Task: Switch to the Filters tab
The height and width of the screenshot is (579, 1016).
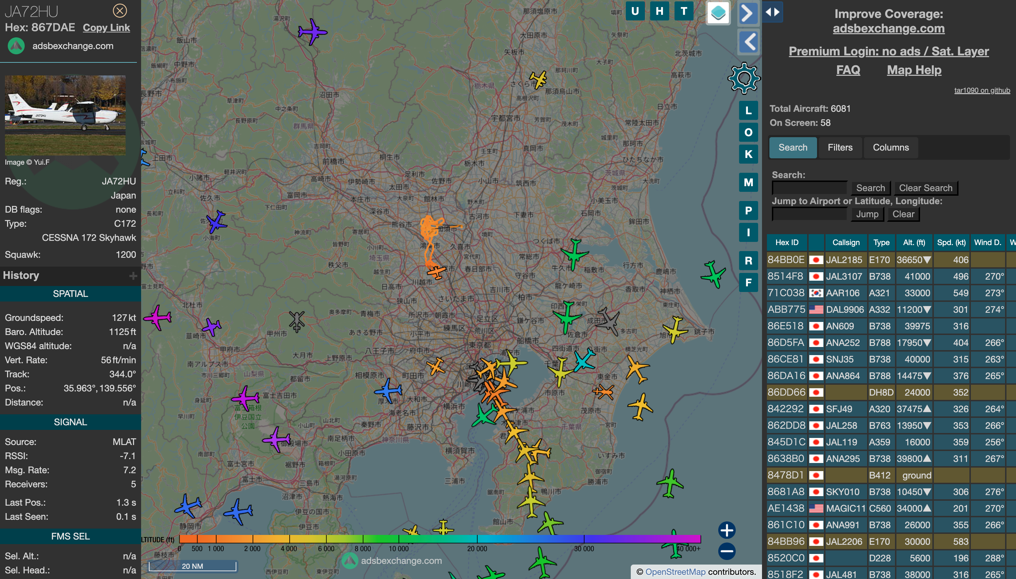Action: click(x=840, y=147)
